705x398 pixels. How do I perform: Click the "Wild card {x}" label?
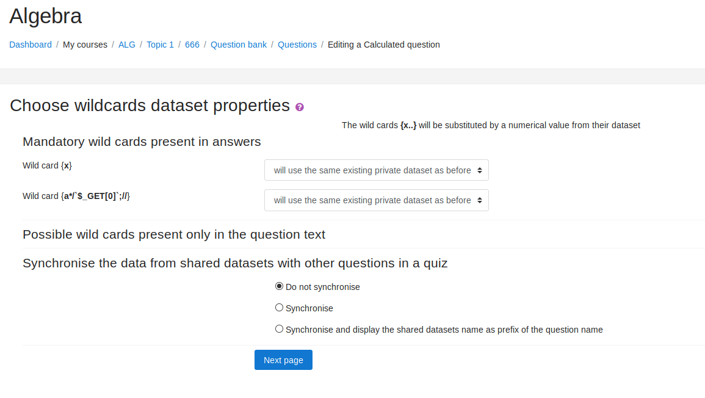pyautogui.click(x=47, y=165)
